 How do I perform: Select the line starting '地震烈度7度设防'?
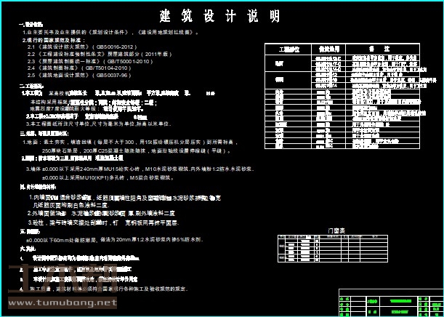point(87,108)
